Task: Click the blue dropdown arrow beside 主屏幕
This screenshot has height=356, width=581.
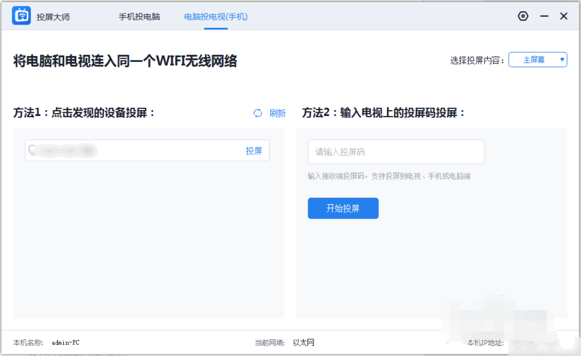Action: tap(561, 59)
